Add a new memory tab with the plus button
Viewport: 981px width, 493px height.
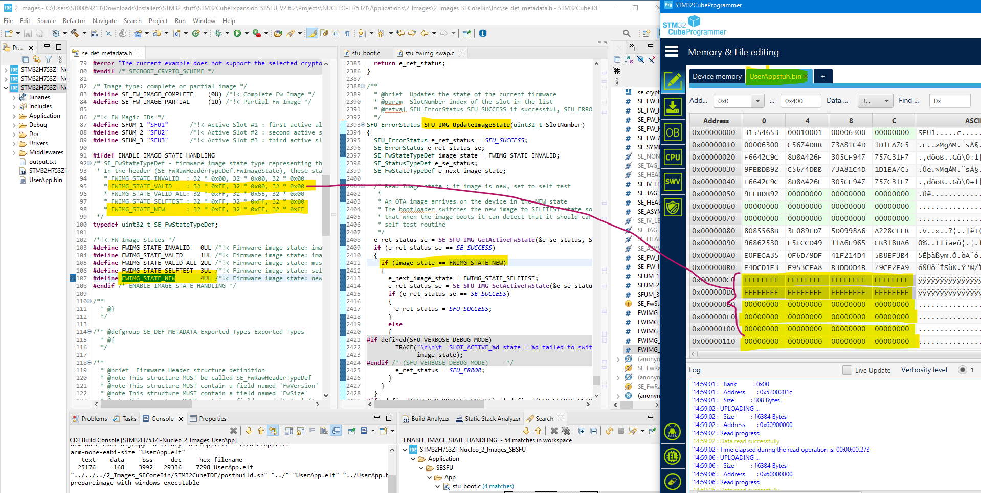coord(822,76)
